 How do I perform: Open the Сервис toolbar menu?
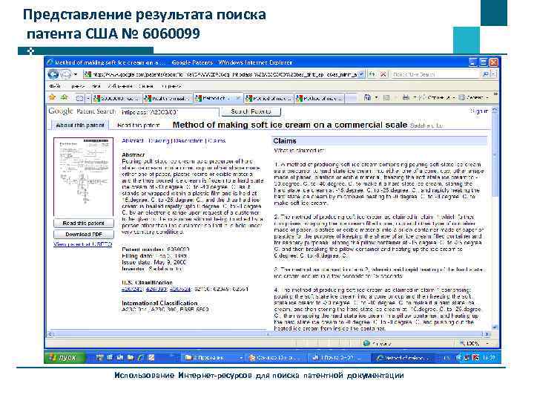pos(473,97)
